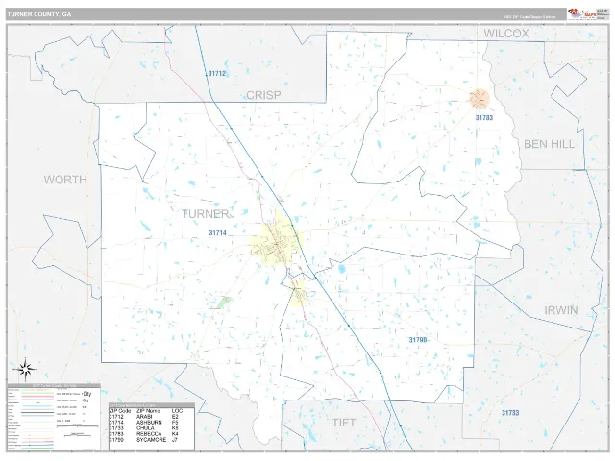
Task: Click the small green park area
Action: pyautogui.click(x=224, y=302)
